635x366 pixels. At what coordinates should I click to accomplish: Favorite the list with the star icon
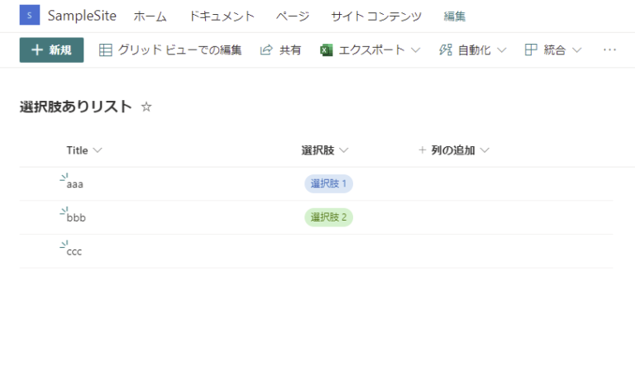click(146, 107)
